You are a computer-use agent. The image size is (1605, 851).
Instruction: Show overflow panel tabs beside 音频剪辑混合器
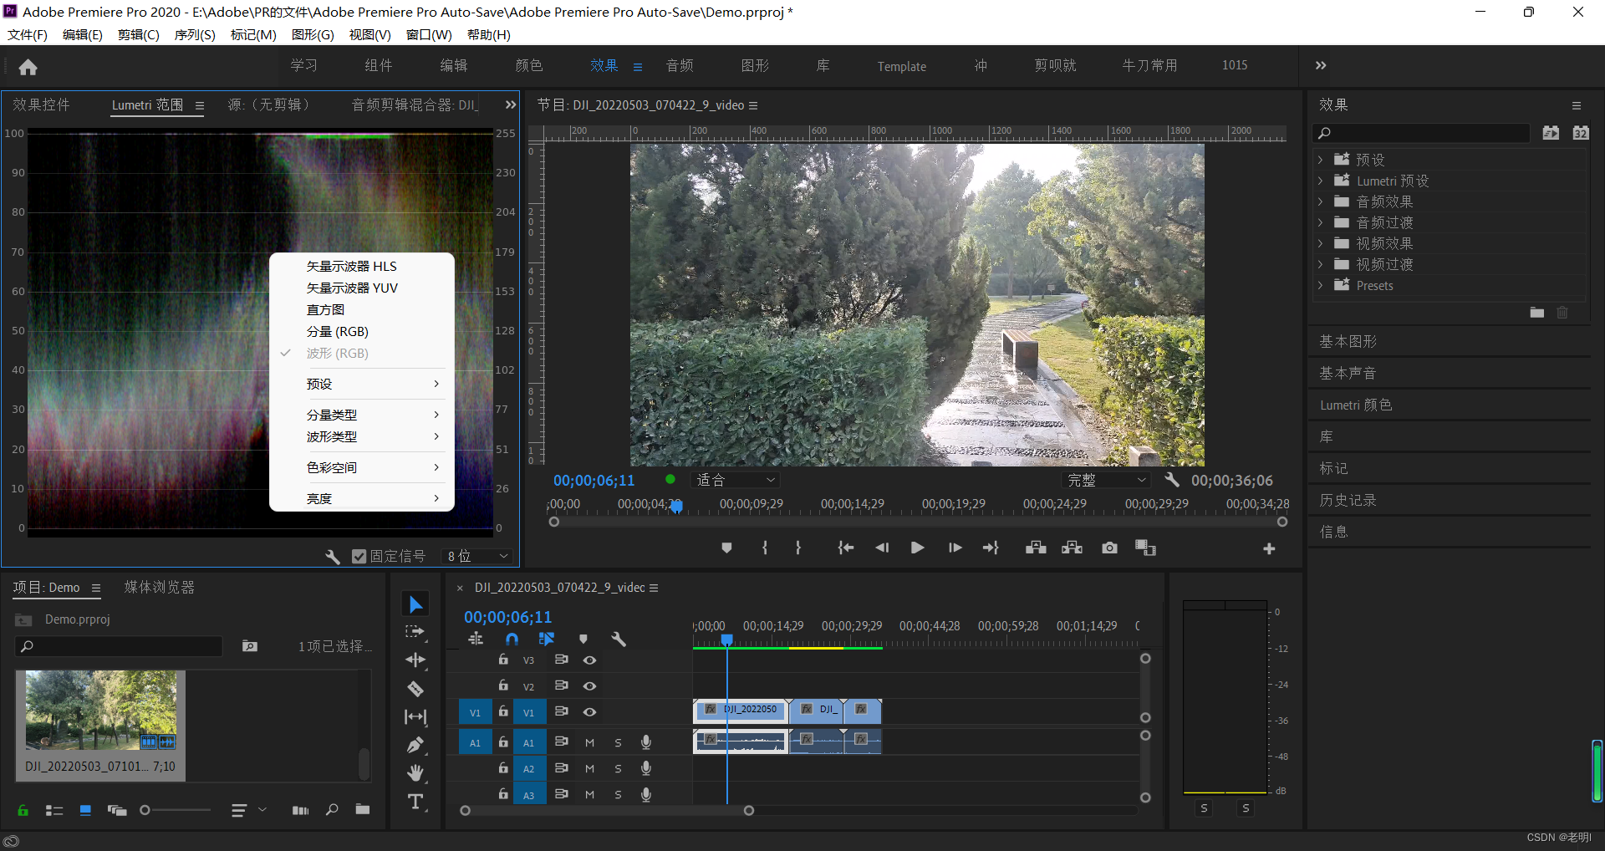[x=510, y=104]
